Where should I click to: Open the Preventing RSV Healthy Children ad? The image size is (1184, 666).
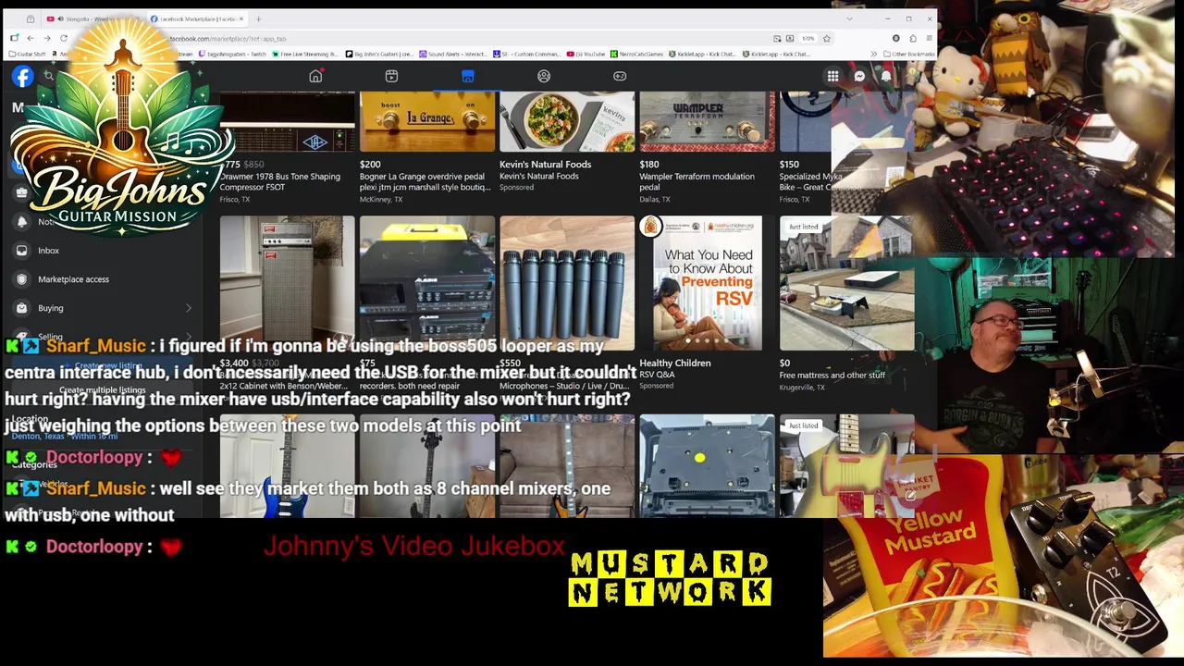coord(707,283)
